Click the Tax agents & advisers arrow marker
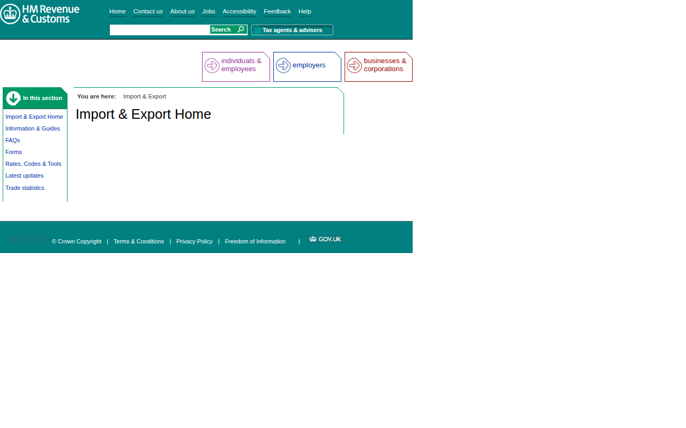Image resolution: width=686 pixels, height=428 pixels. 256,30
